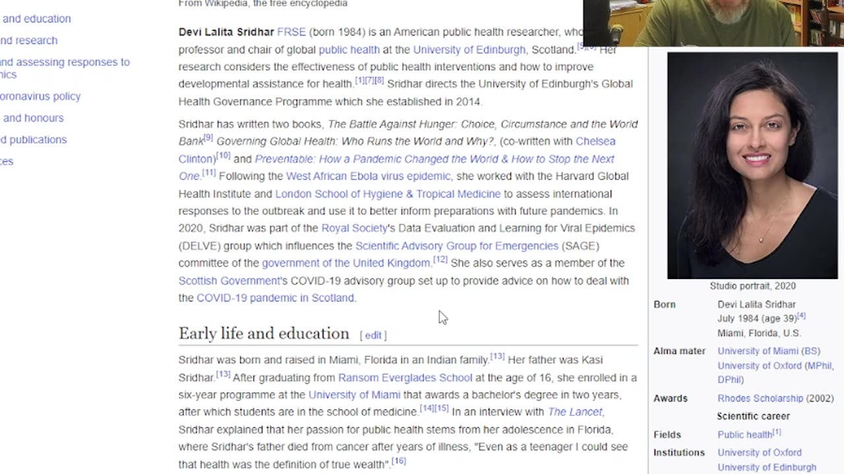Open University of Oxford link under Institutions
Screen dimensions: 844x474
pyautogui.click(x=760, y=452)
